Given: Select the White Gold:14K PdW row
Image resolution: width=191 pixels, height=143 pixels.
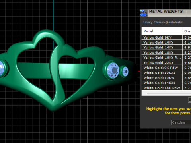Looking at the screenshot, I should 166,88.
